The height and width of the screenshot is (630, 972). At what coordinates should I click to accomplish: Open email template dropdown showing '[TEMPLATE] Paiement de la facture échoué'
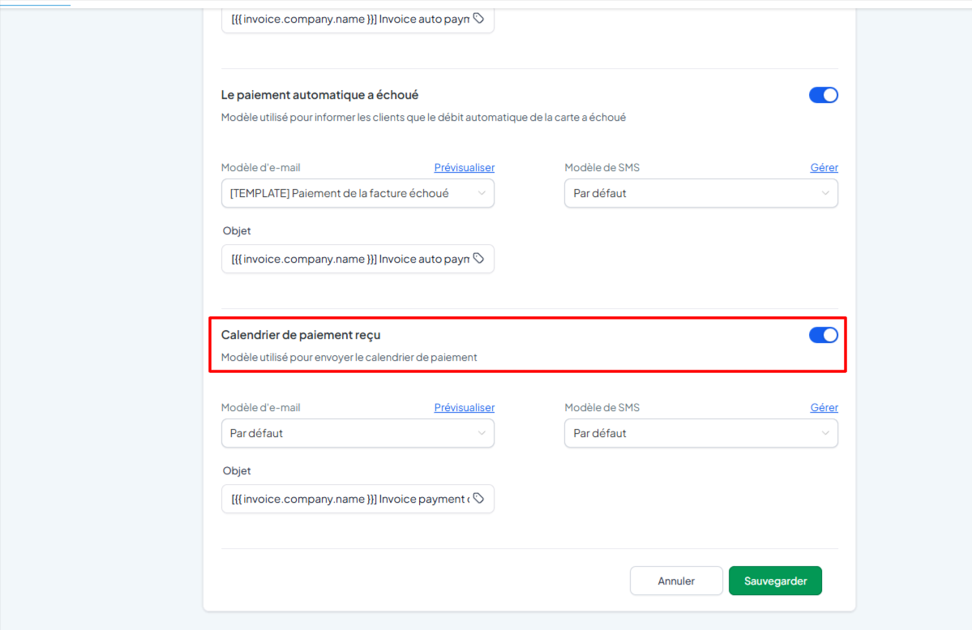click(358, 194)
